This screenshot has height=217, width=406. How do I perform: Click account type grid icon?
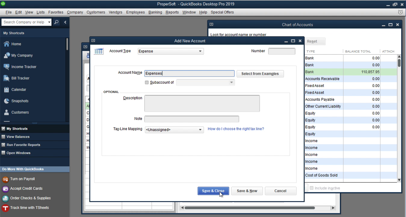tap(99, 51)
